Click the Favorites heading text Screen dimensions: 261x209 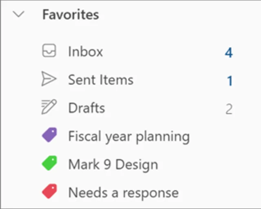[71, 15]
